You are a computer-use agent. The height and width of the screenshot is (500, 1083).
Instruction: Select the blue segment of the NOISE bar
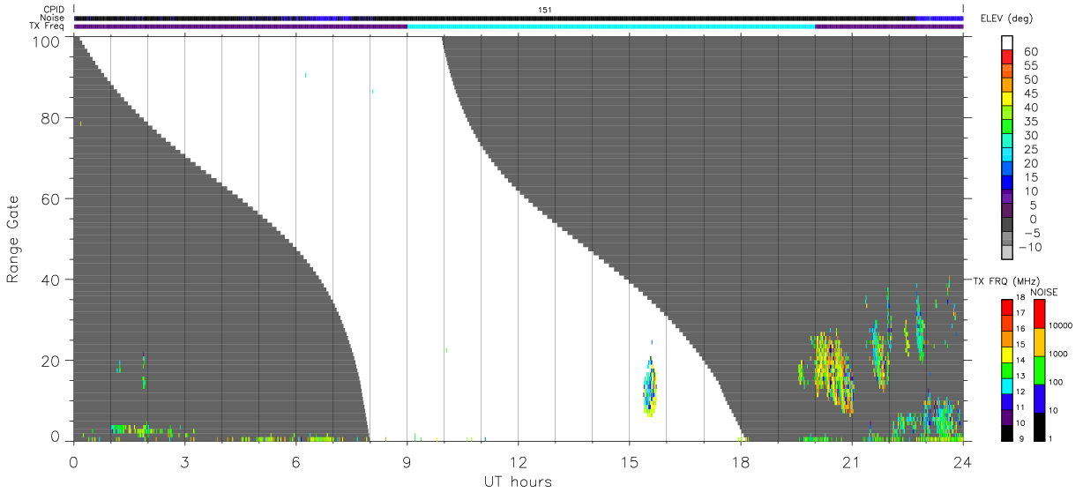1039,398
